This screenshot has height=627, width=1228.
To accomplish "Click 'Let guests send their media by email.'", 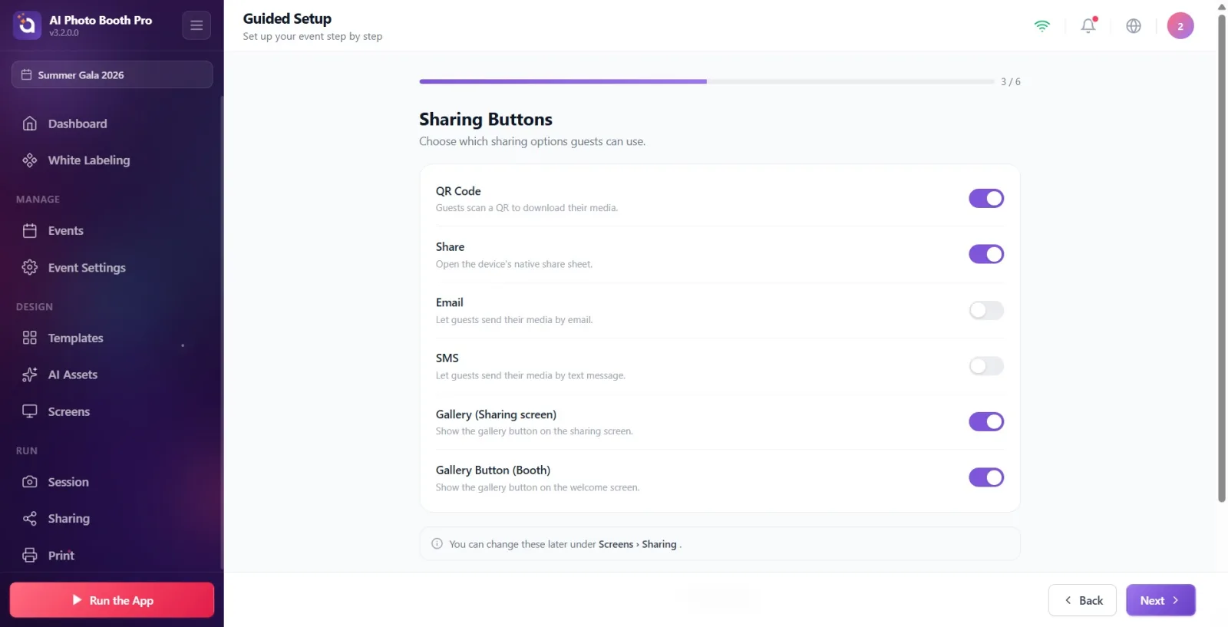I will click(514, 320).
